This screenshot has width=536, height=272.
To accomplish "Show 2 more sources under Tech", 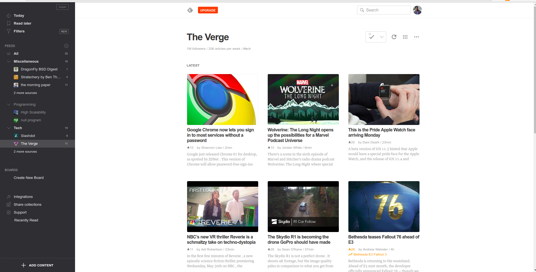I will [25, 152].
